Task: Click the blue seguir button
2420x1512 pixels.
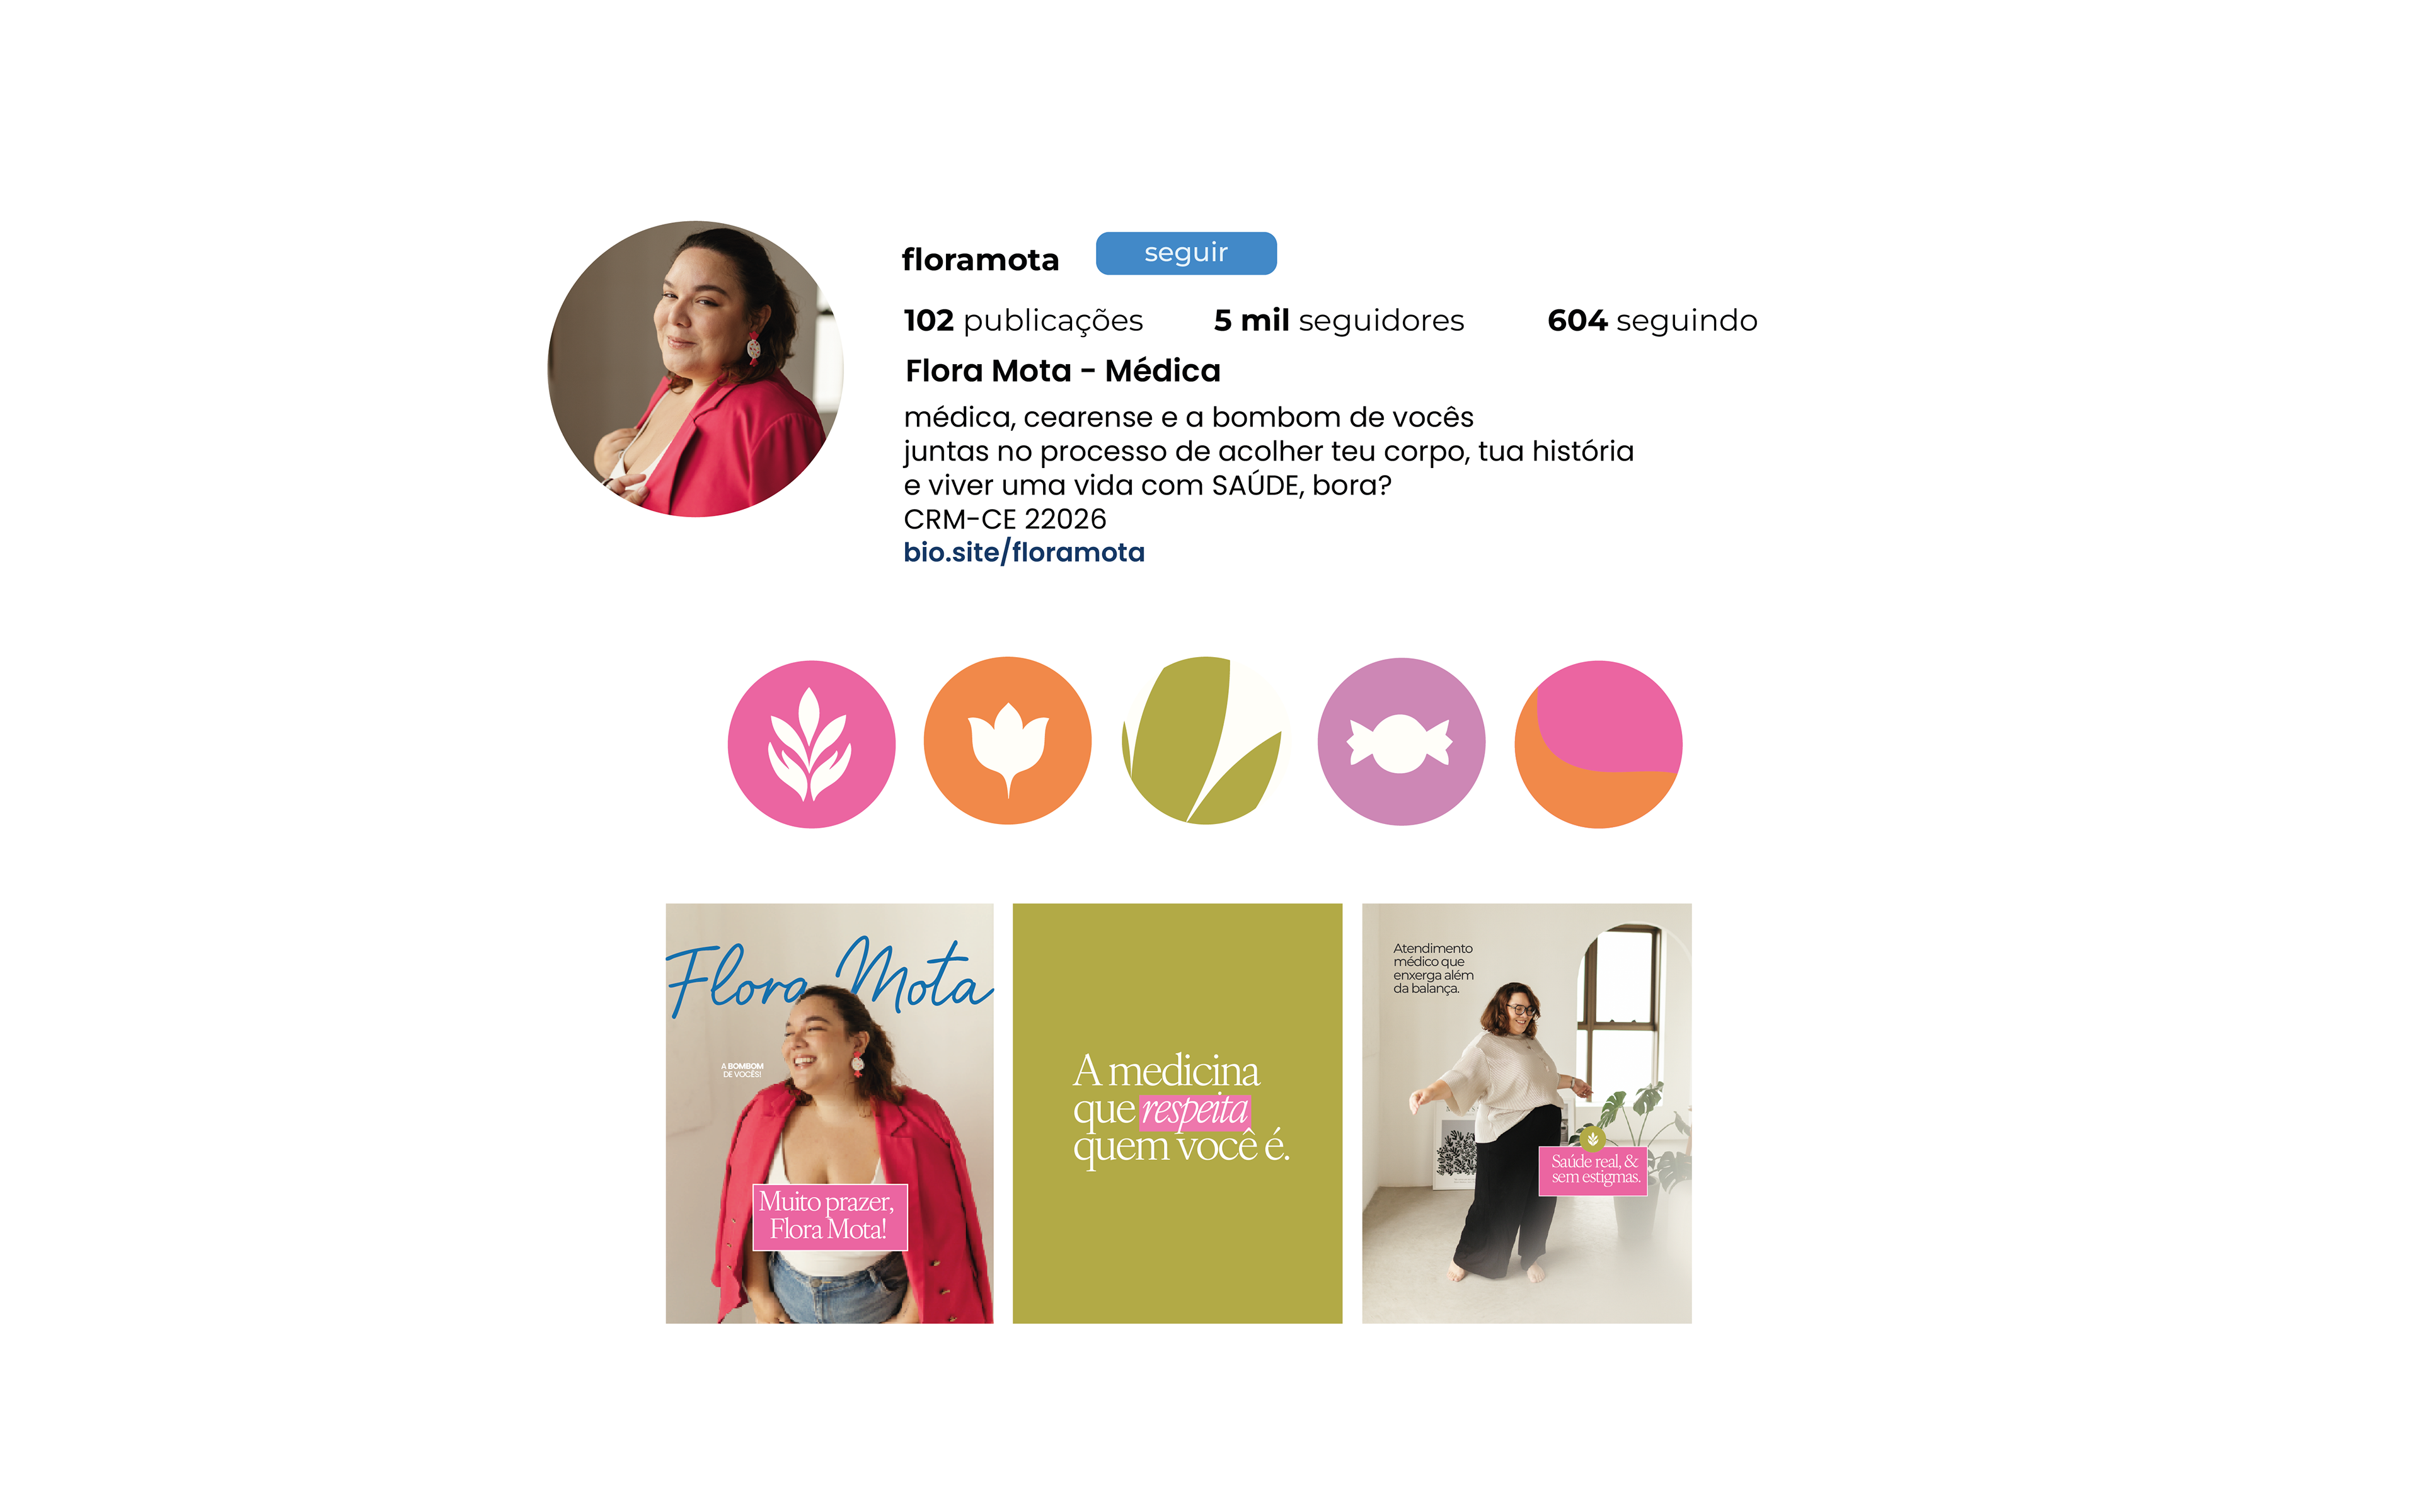Action: tap(1186, 253)
